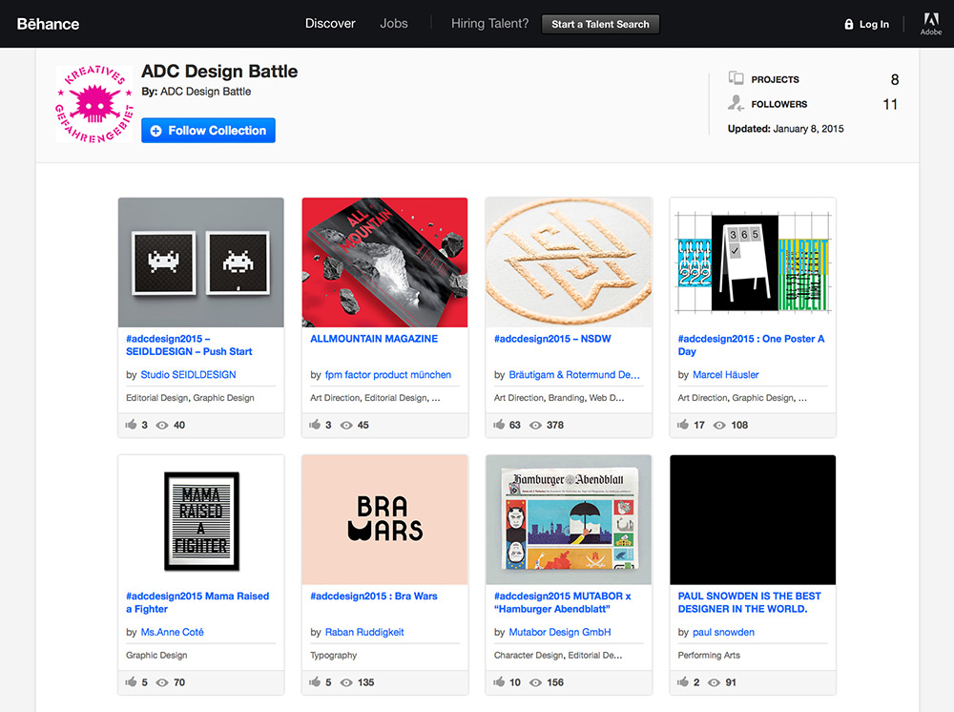Open the Mama Raised a Fighter poster thumbnail
954x712 pixels.
[x=200, y=520]
